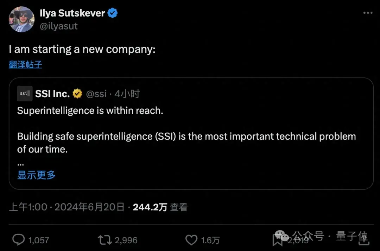
Task: Click the repost arrows icon
Action: 104,240
